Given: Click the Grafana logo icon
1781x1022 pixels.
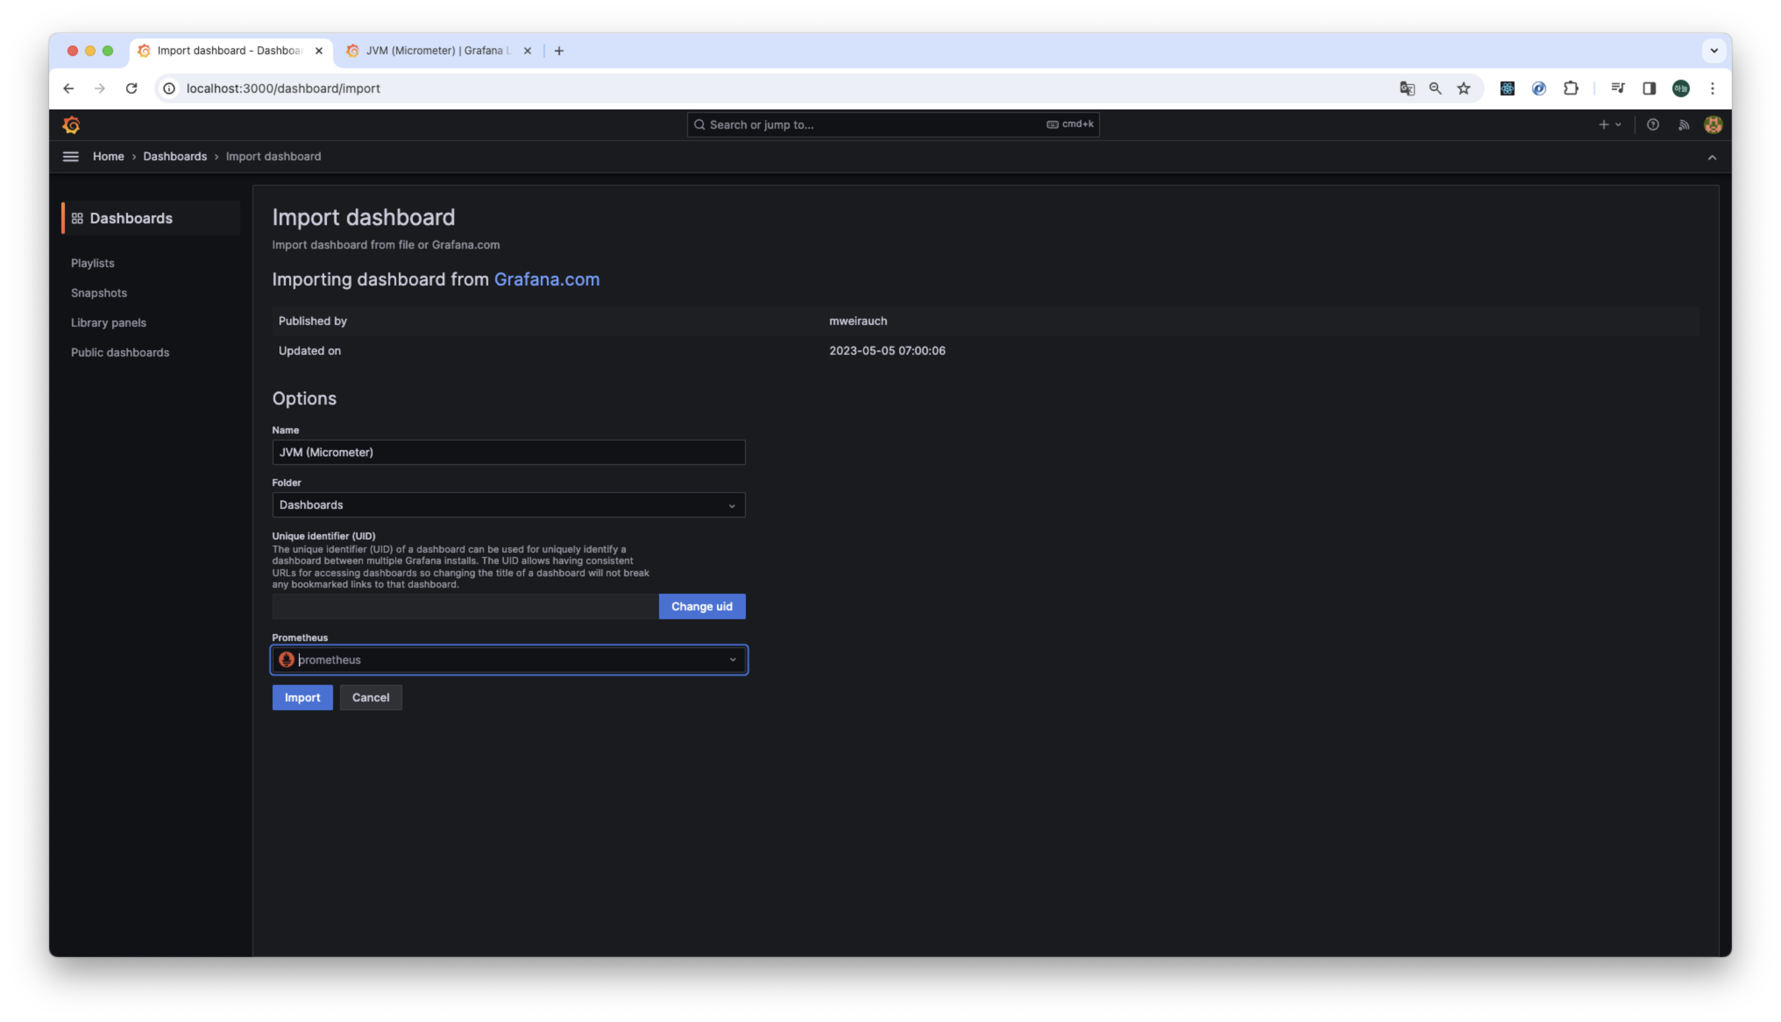Looking at the screenshot, I should 71,125.
